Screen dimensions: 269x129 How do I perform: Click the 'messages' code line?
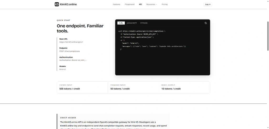coord(154,46)
